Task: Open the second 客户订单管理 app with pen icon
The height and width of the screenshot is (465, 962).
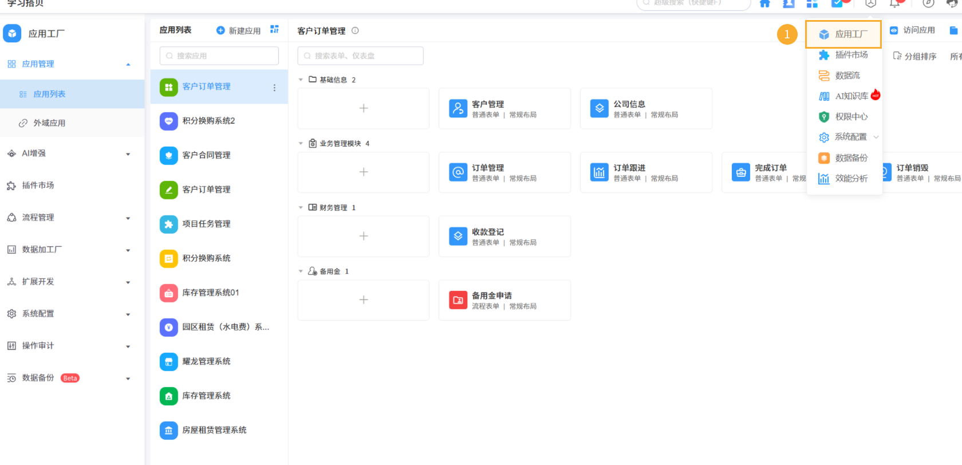Action: [x=219, y=190]
